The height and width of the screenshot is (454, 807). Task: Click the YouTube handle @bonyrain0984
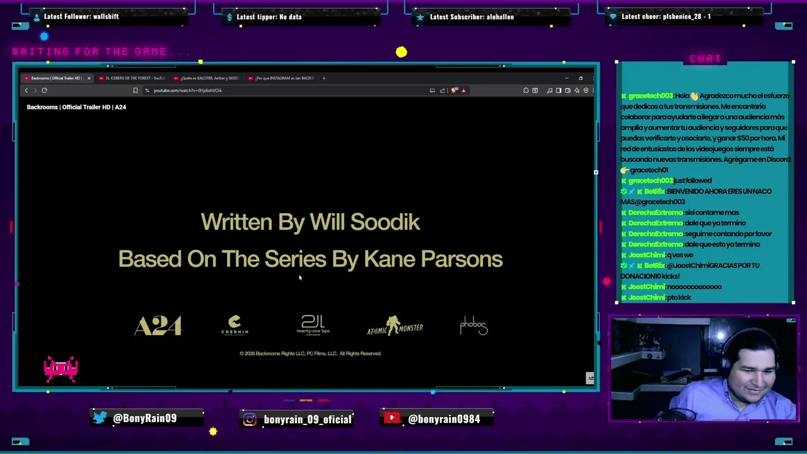pos(444,419)
